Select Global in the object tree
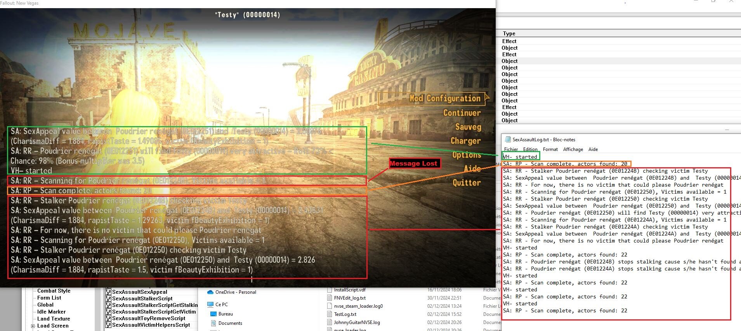Image resolution: width=741 pixels, height=331 pixels. click(45, 305)
